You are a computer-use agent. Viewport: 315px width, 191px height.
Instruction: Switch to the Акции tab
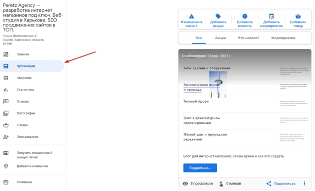pos(220,38)
